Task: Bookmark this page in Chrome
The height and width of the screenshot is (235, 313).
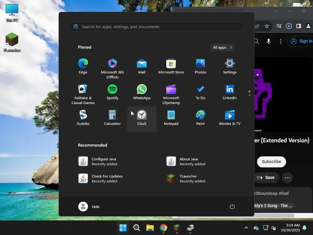Action: coord(267,26)
